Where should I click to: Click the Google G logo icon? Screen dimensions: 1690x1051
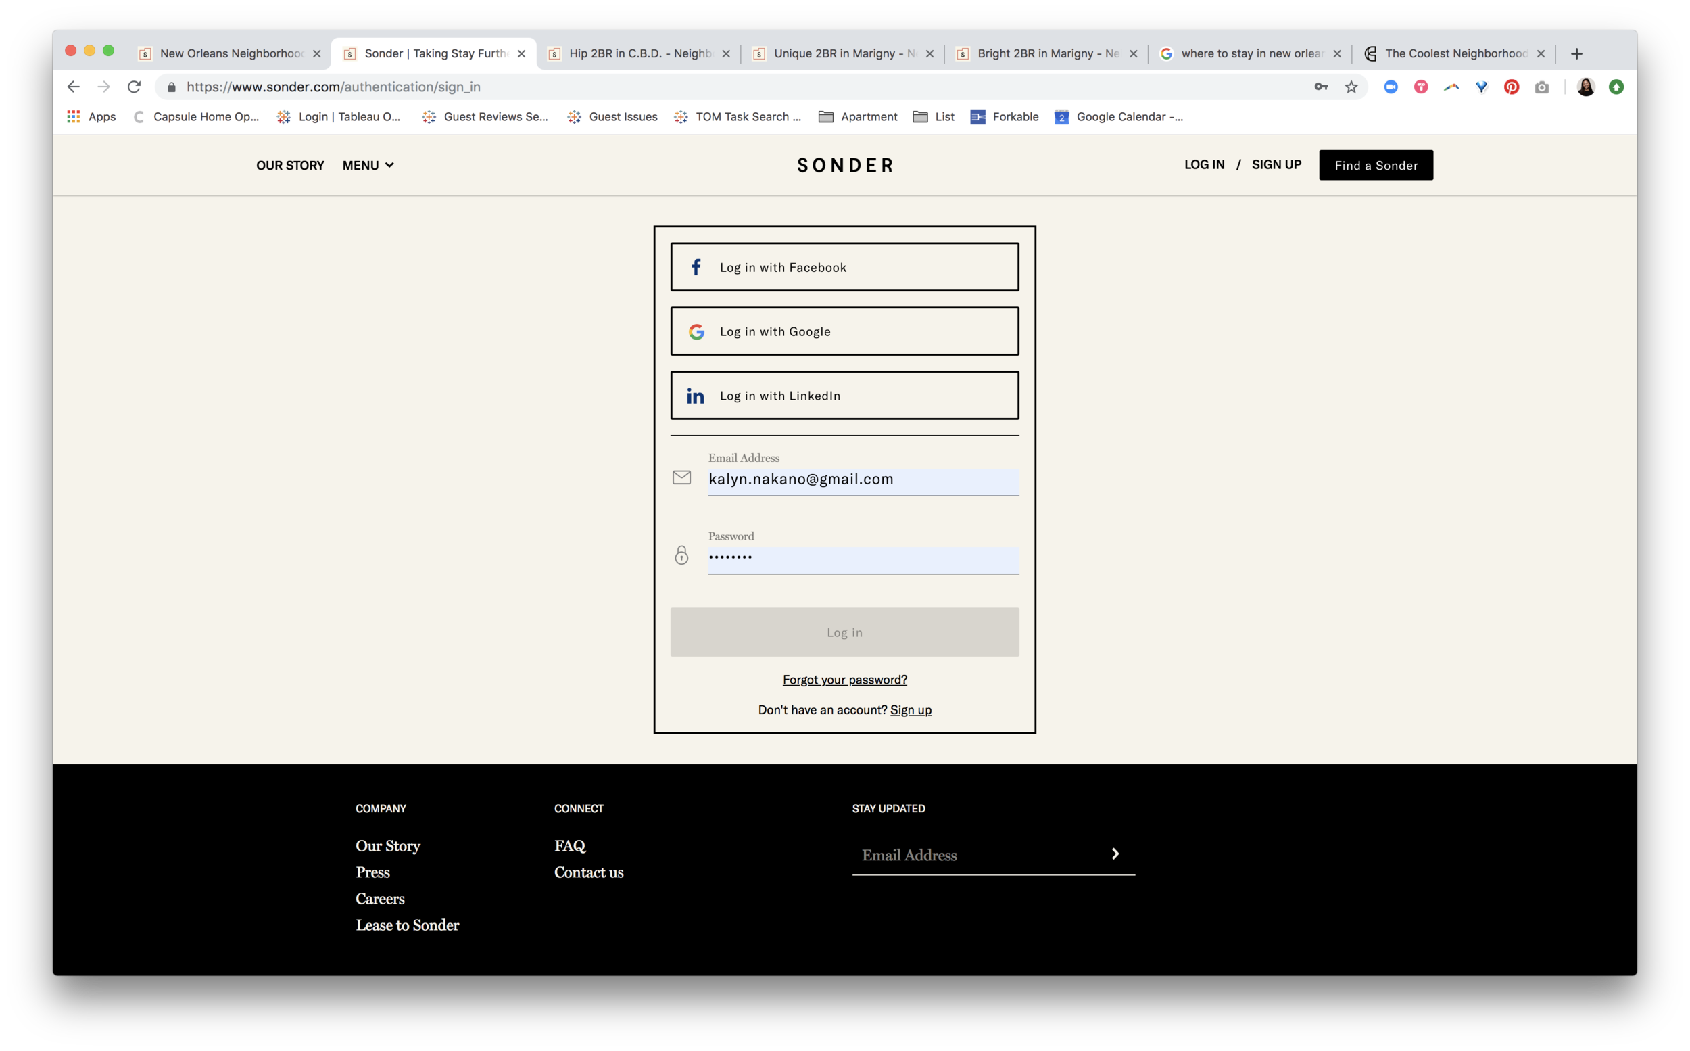tap(697, 331)
